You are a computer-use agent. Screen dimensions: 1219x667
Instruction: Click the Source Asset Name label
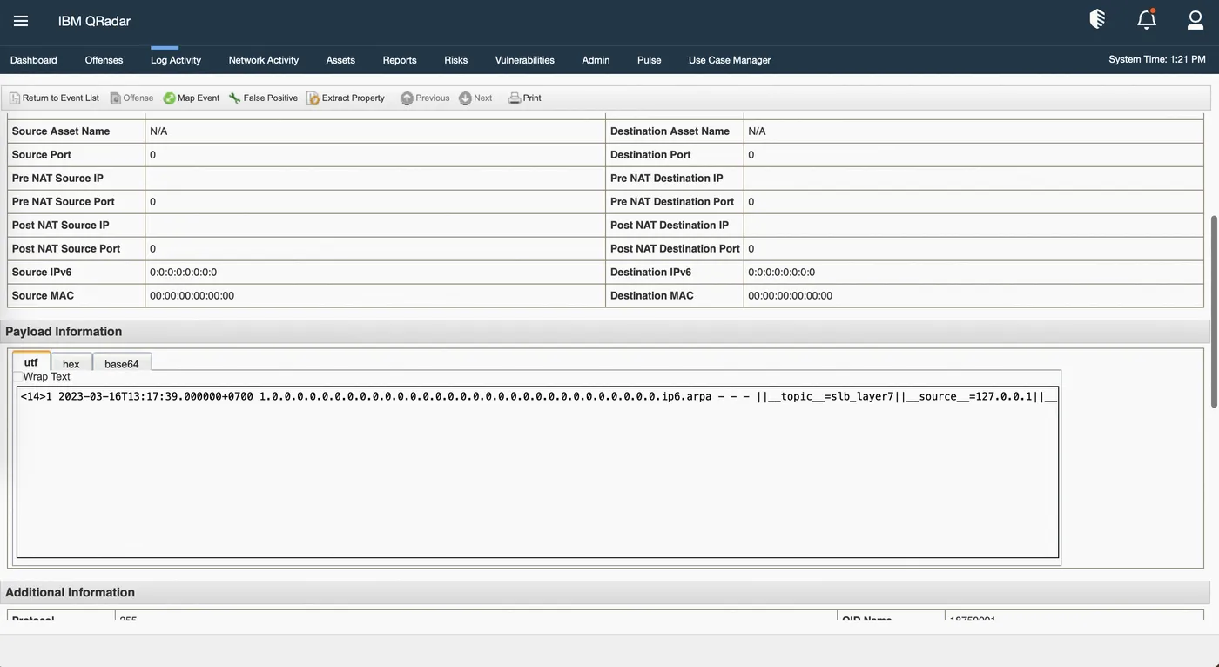tap(61, 131)
